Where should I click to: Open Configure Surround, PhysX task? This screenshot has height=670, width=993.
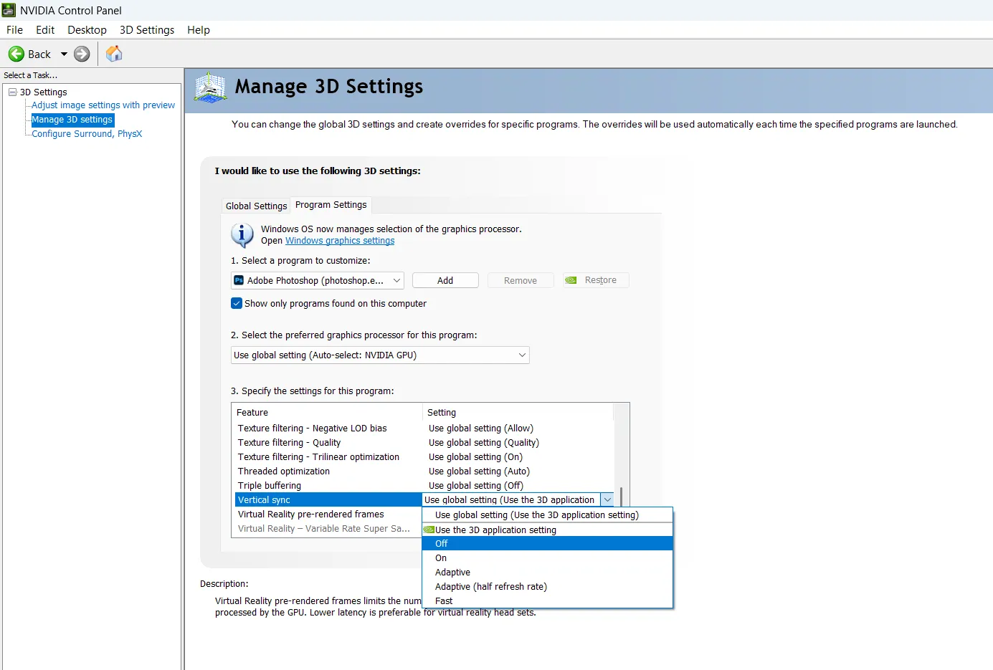coord(87,134)
